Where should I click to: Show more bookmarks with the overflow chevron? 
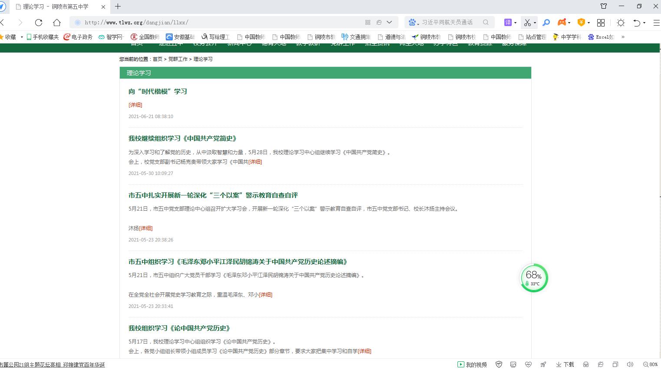click(623, 37)
